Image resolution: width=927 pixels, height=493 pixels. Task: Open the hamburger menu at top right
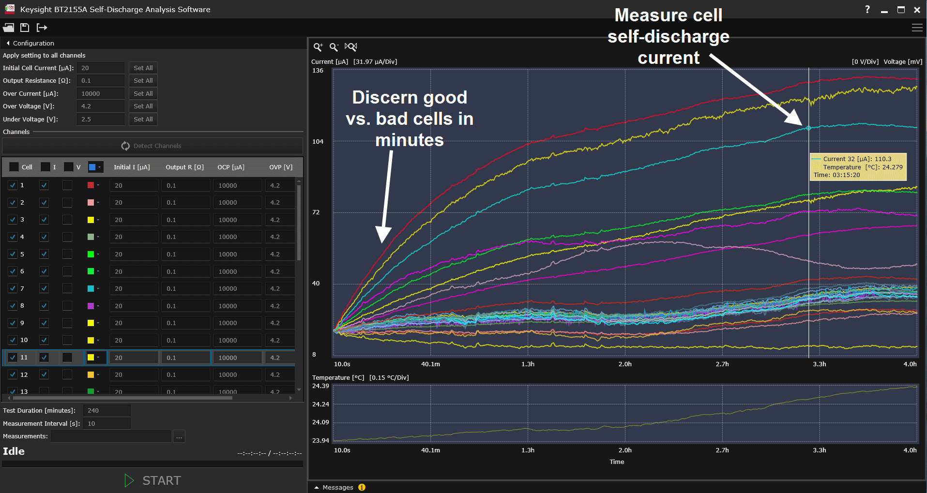point(917,28)
